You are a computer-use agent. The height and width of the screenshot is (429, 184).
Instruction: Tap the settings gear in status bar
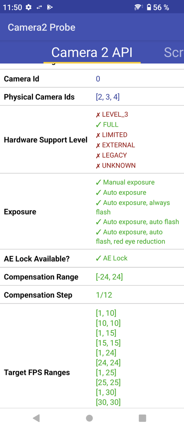coord(29,8)
